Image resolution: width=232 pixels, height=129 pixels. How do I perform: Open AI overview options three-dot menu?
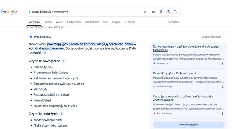click(x=226, y=37)
